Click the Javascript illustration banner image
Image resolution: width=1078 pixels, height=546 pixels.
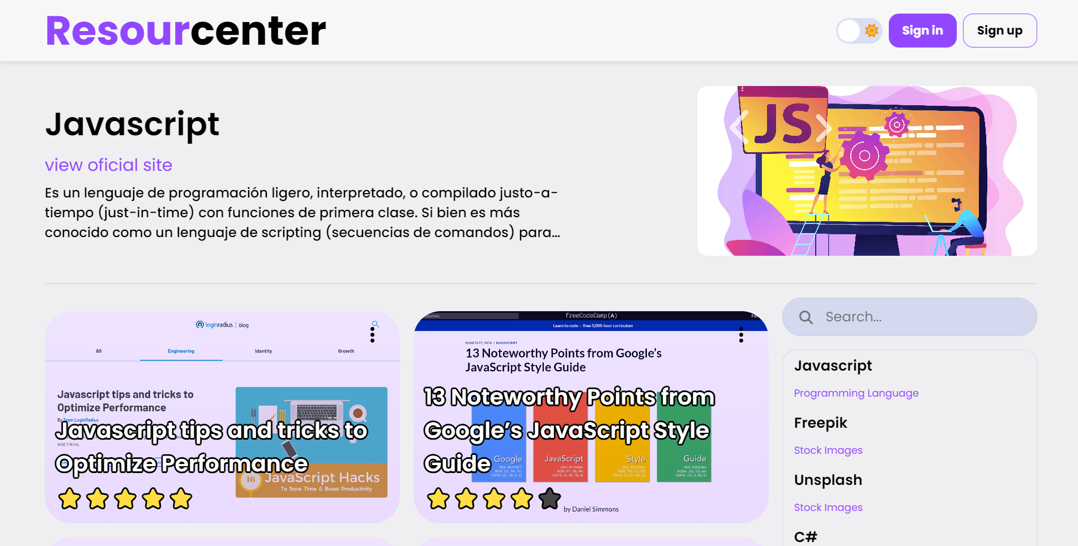(867, 171)
